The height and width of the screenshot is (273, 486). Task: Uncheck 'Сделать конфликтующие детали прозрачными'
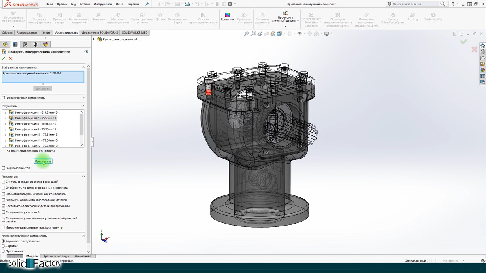pyautogui.click(x=4, y=206)
